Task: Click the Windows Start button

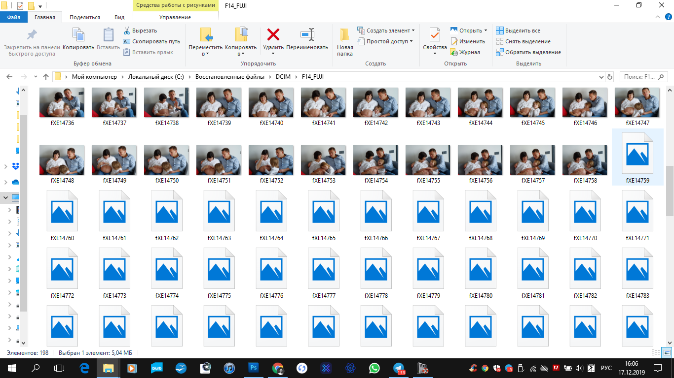Action: pyautogui.click(x=12, y=368)
